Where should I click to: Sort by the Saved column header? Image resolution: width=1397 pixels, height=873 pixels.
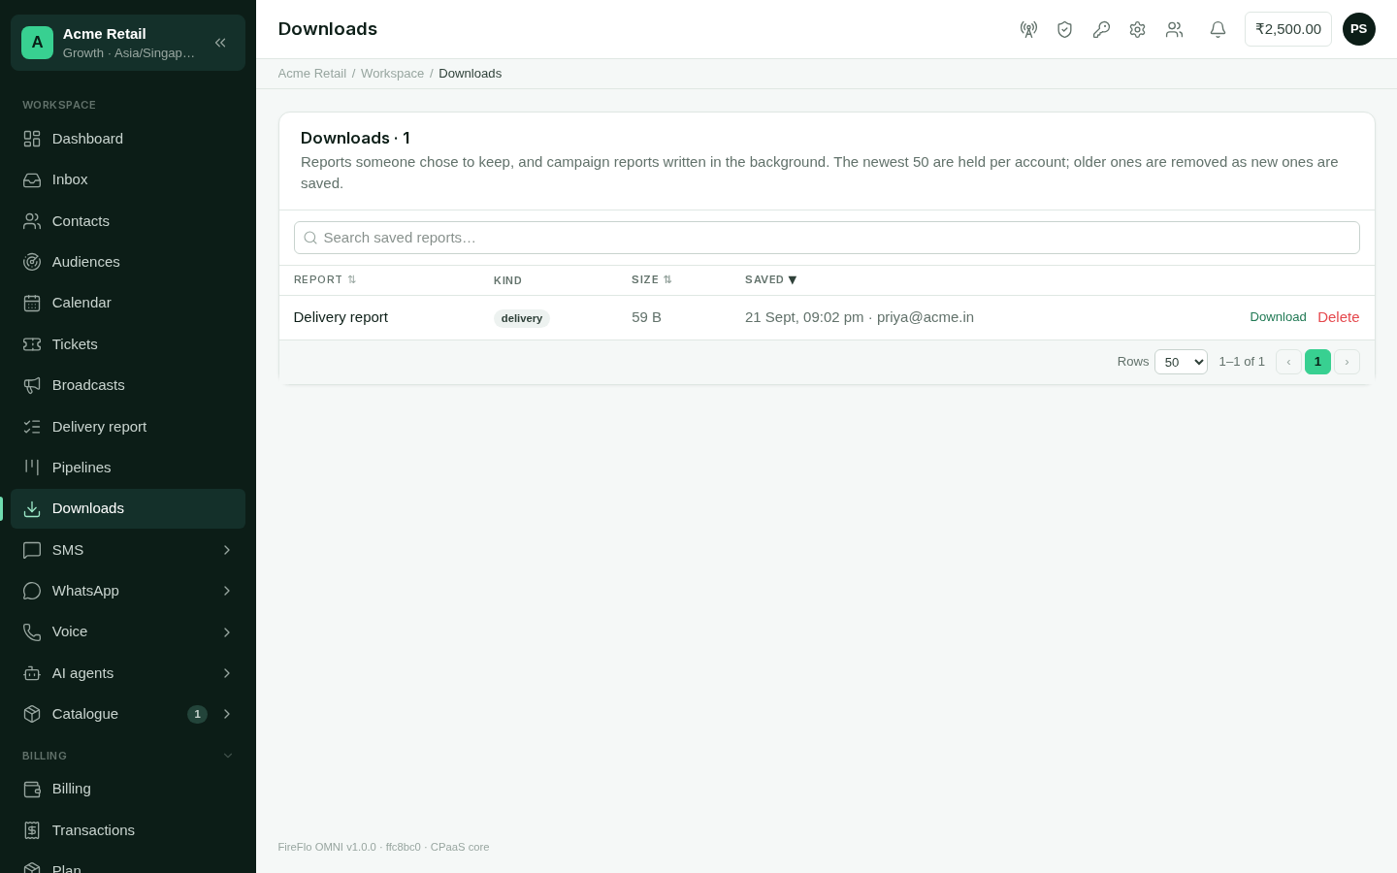[x=771, y=279]
